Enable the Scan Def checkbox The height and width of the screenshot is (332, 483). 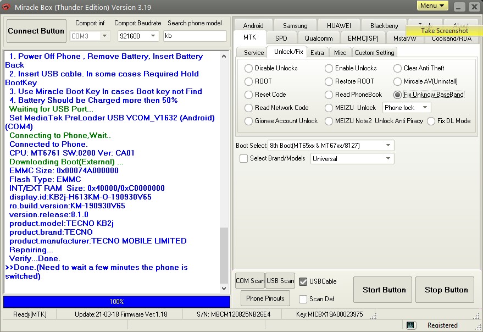pyautogui.click(x=303, y=299)
